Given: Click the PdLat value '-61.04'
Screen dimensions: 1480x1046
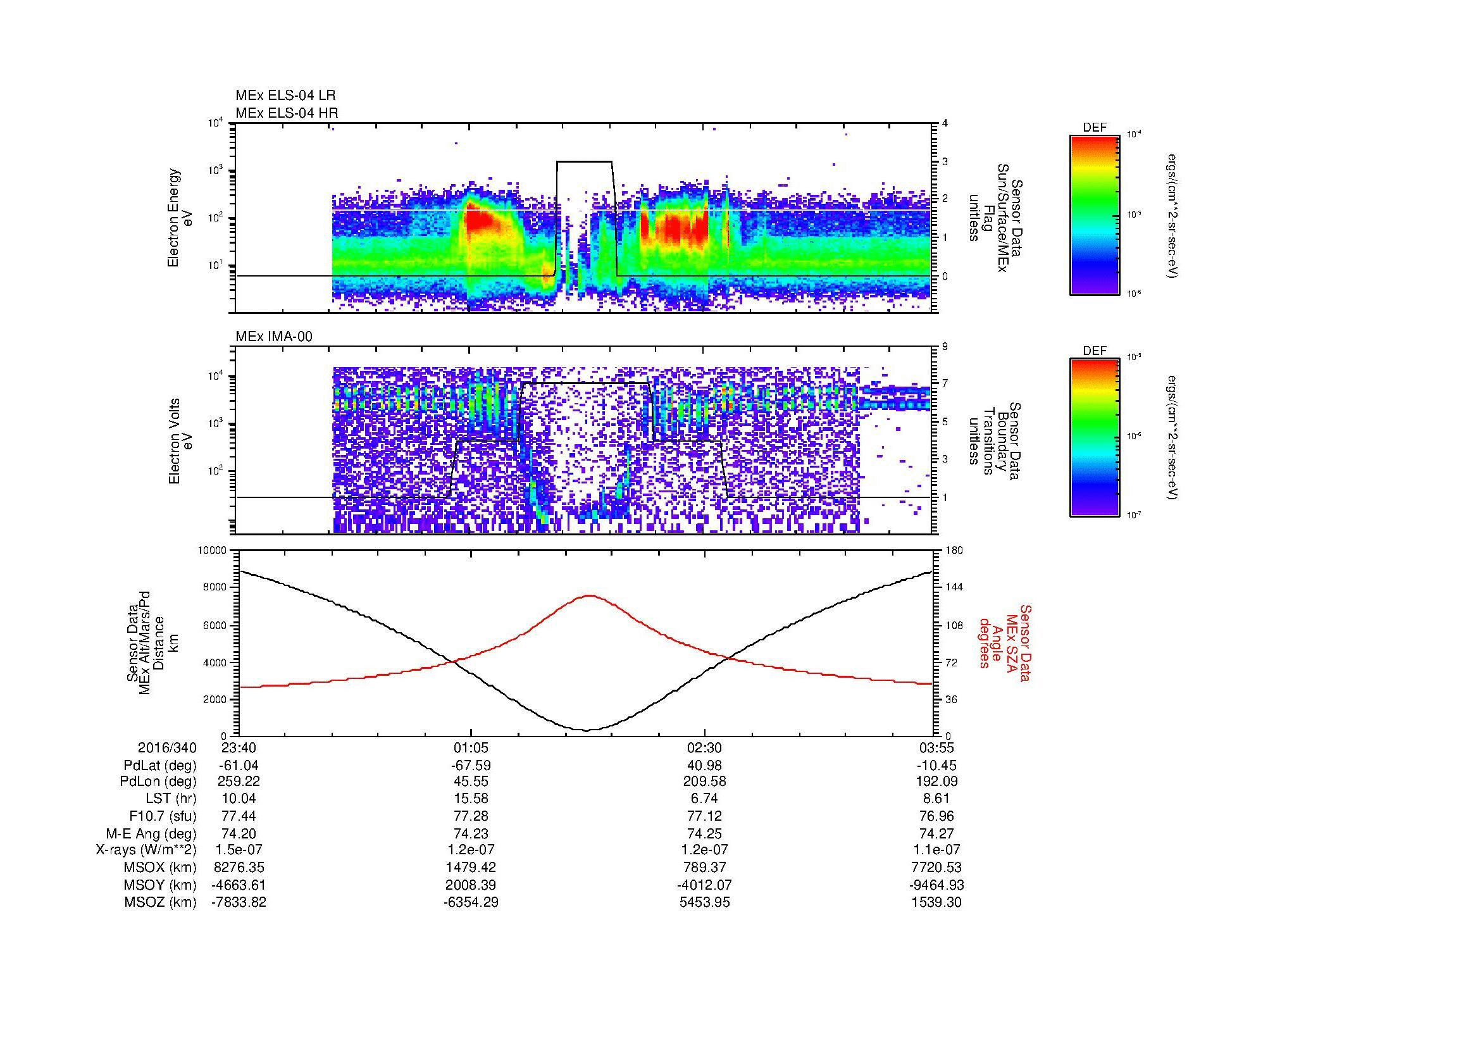Looking at the screenshot, I should [239, 766].
